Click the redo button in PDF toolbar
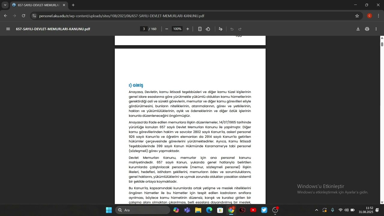 (240, 29)
